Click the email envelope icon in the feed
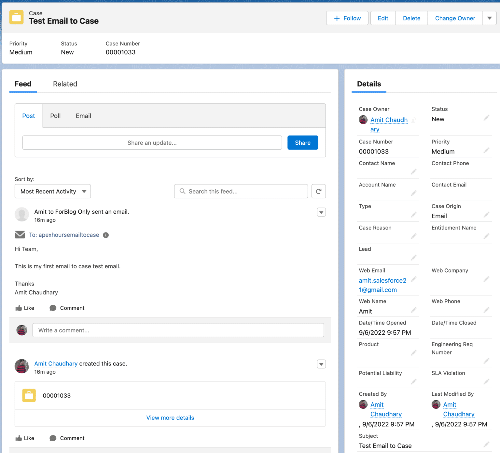The height and width of the screenshot is (453, 500). (x=20, y=234)
